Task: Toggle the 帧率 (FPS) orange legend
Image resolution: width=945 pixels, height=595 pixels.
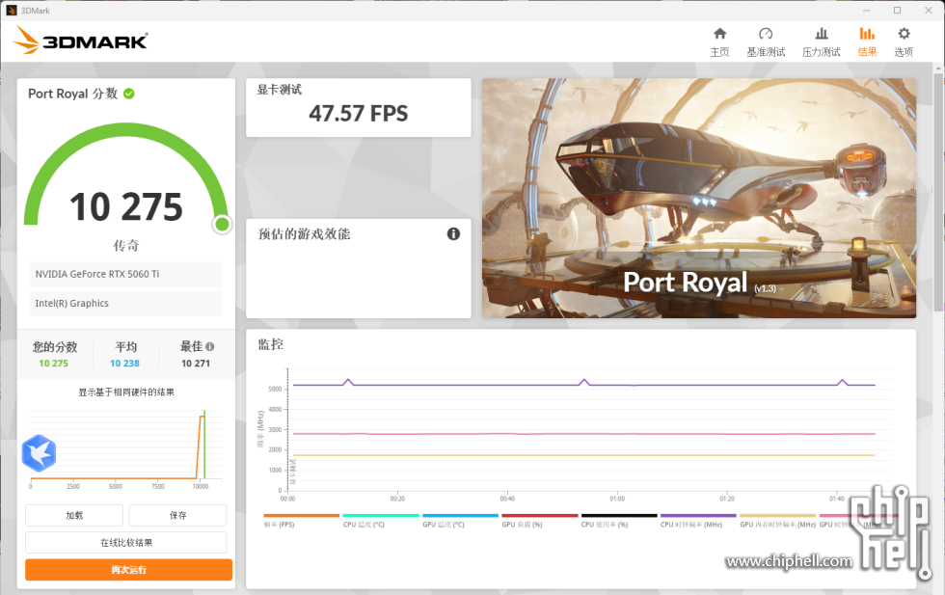Action: click(x=301, y=521)
